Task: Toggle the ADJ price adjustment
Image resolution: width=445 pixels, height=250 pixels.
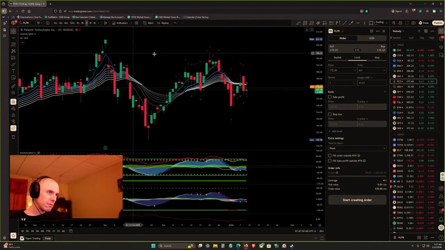Action: click(321, 231)
